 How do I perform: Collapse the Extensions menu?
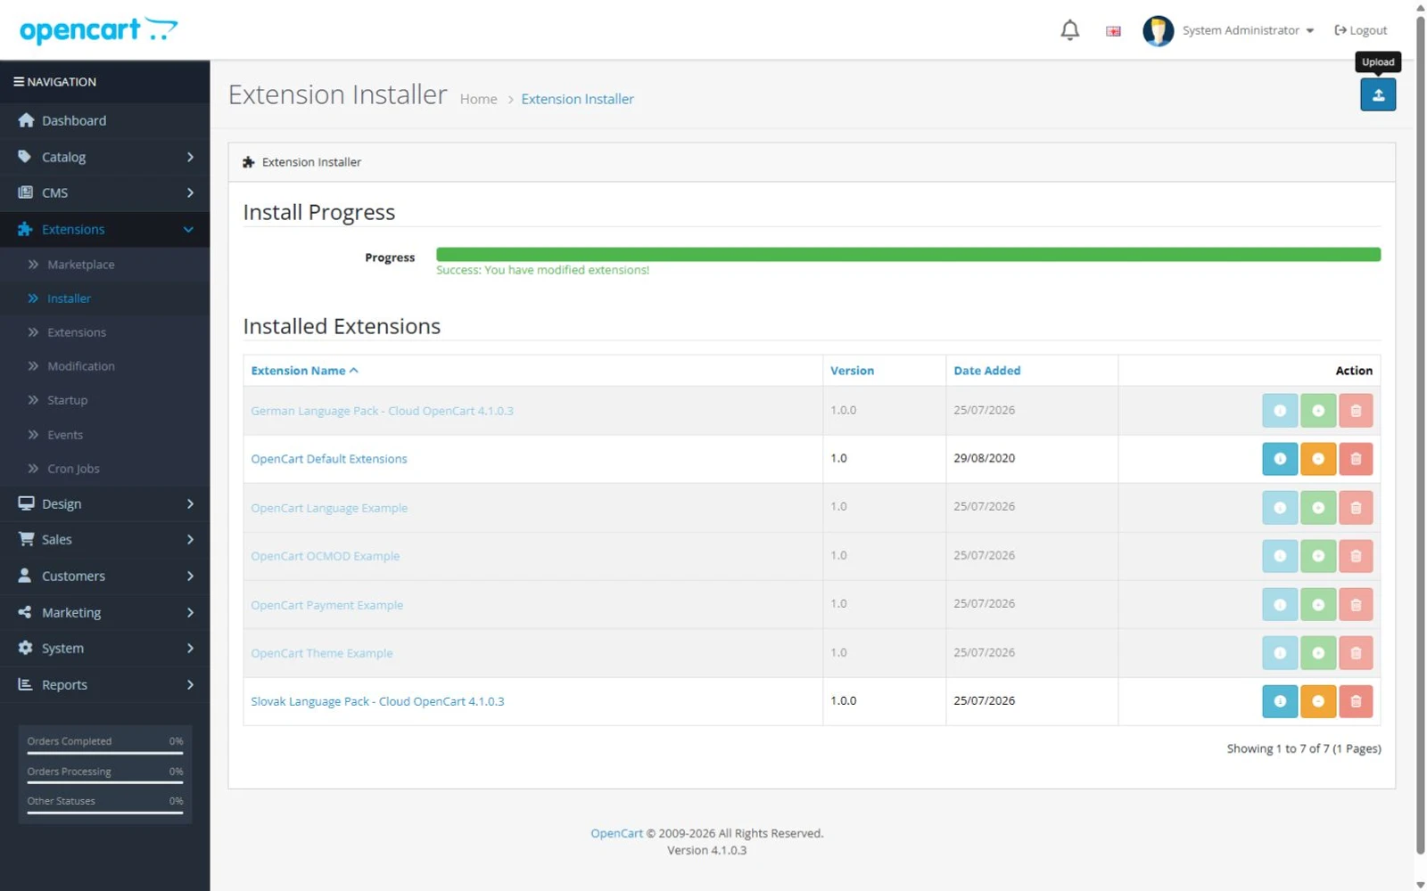(x=104, y=229)
